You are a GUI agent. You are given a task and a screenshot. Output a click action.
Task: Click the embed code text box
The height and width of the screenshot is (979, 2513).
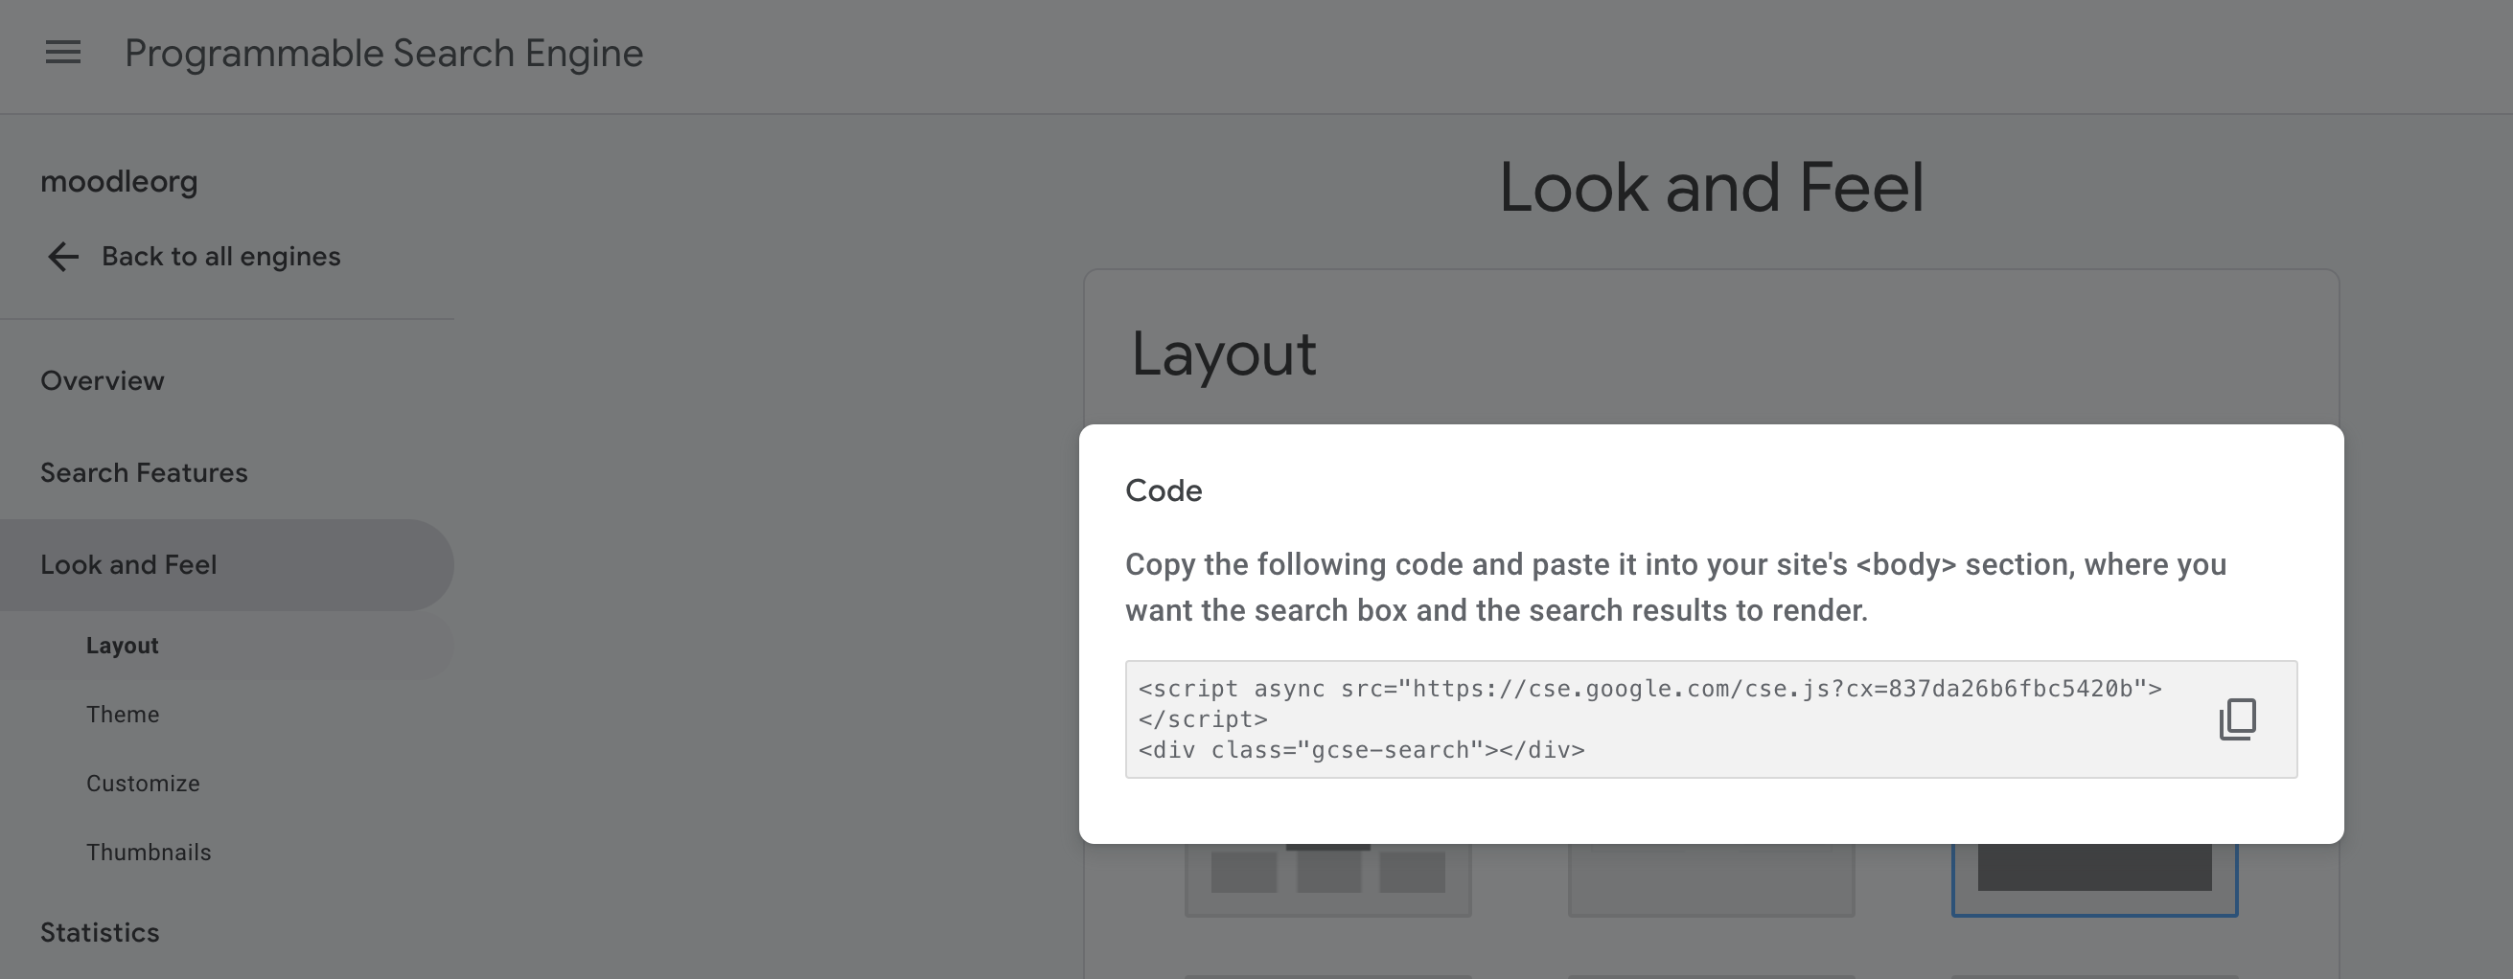click(1711, 719)
